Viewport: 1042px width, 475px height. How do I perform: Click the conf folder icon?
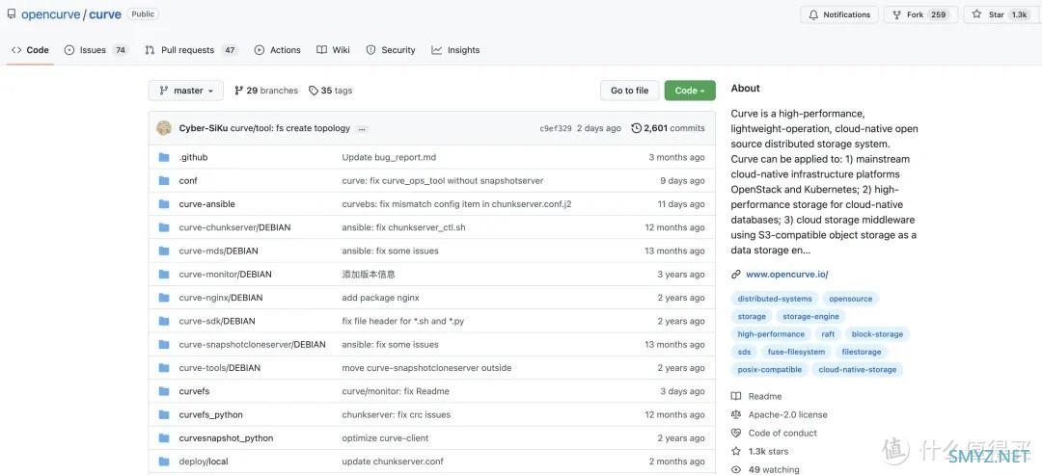click(x=164, y=180)
